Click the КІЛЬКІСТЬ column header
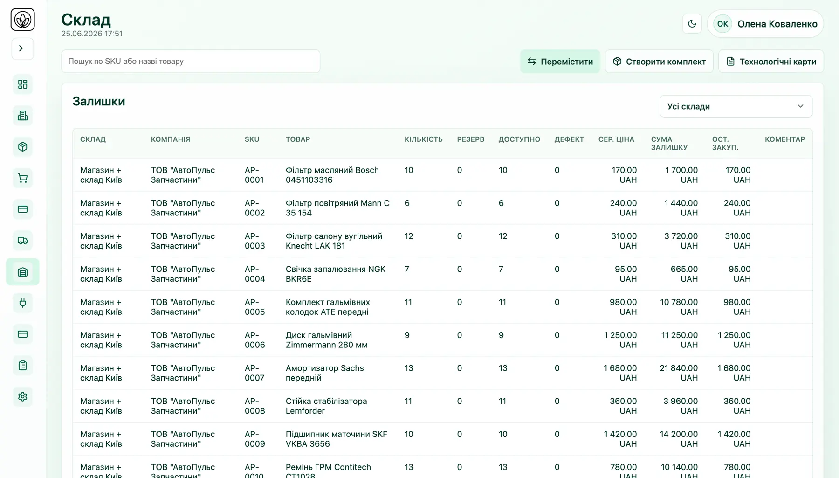The height and width of the screenshot is (478, 839). tap(423, 139)
